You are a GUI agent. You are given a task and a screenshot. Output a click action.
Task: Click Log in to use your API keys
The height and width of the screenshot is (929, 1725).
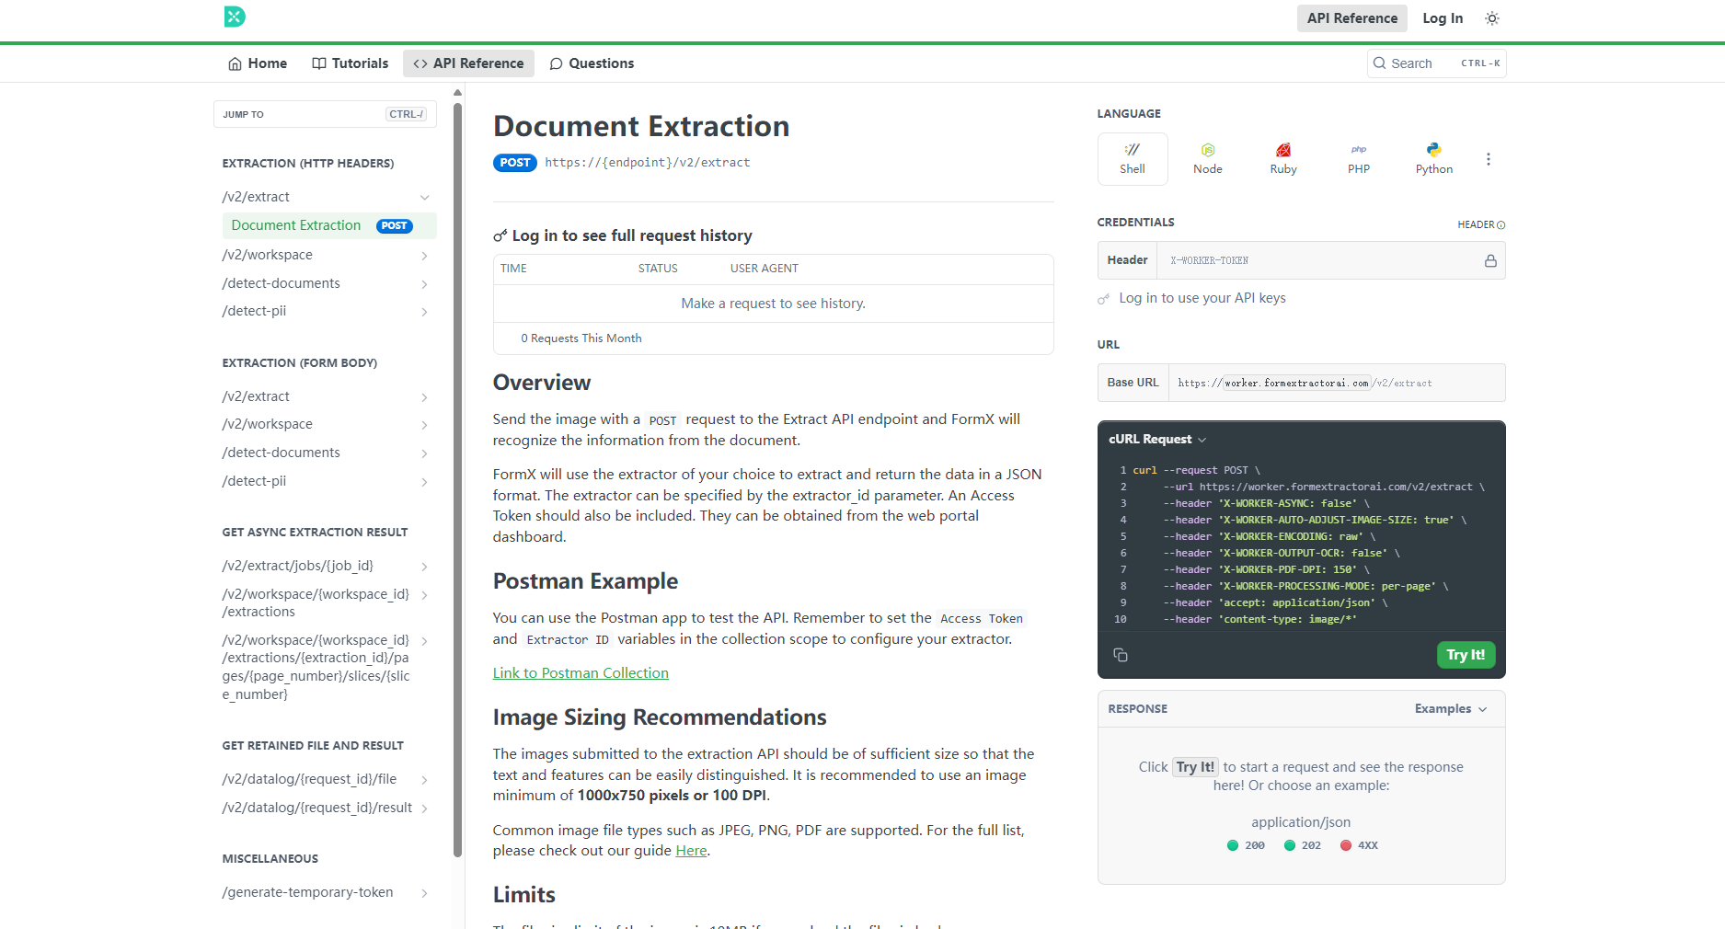[x=1202, y=298]
